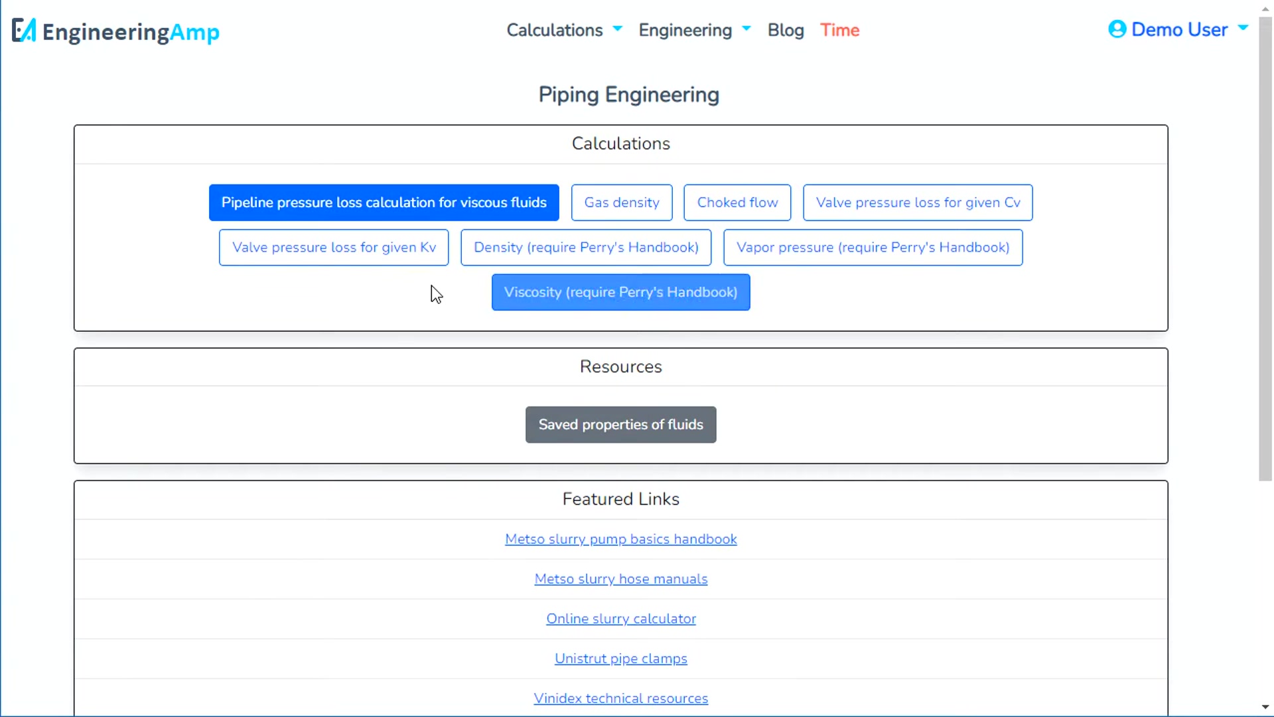Select the Choked flow calculation

(737, 202)
